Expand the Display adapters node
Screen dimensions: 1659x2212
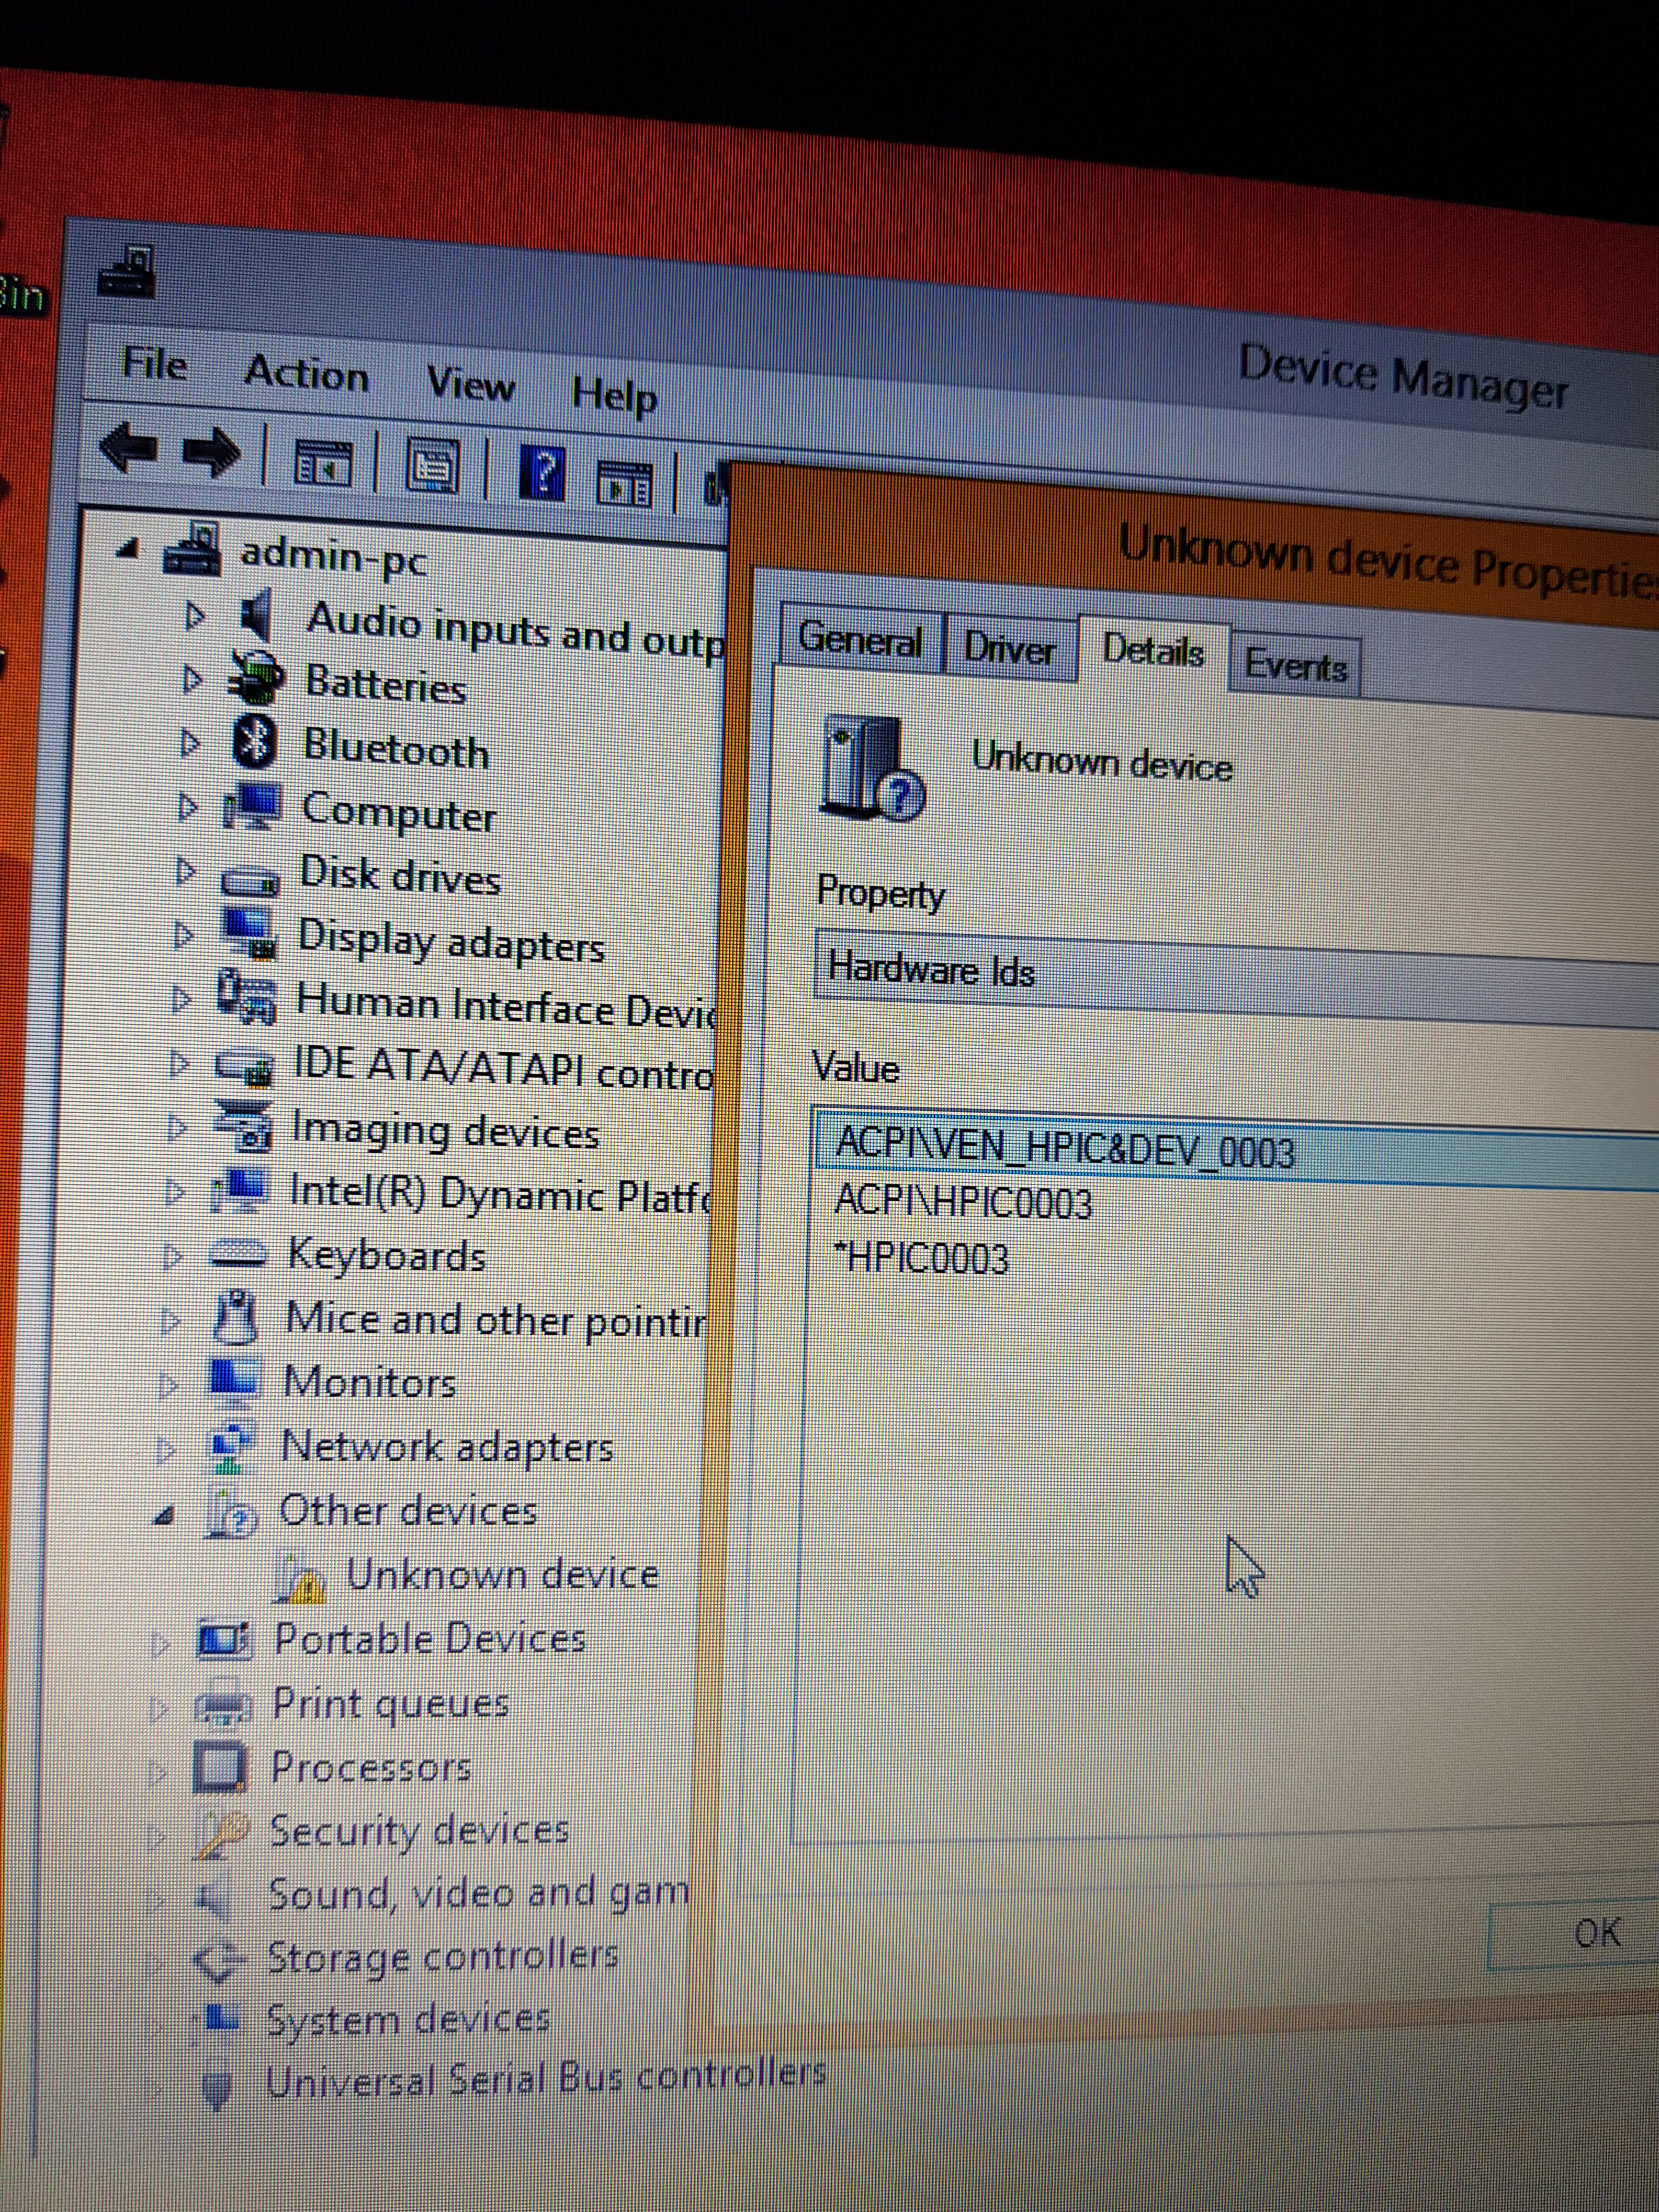pyautogui.click(x=183, y=936)
